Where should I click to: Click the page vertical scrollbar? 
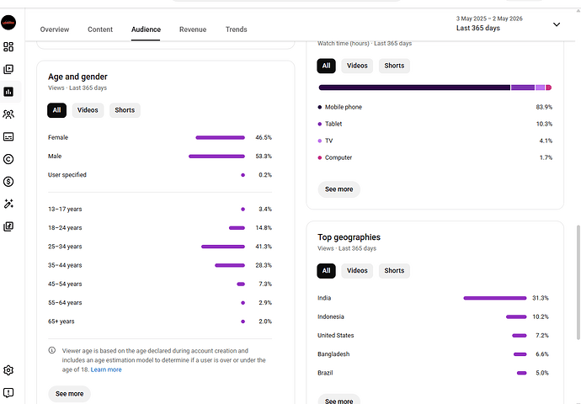click(578, 282)
